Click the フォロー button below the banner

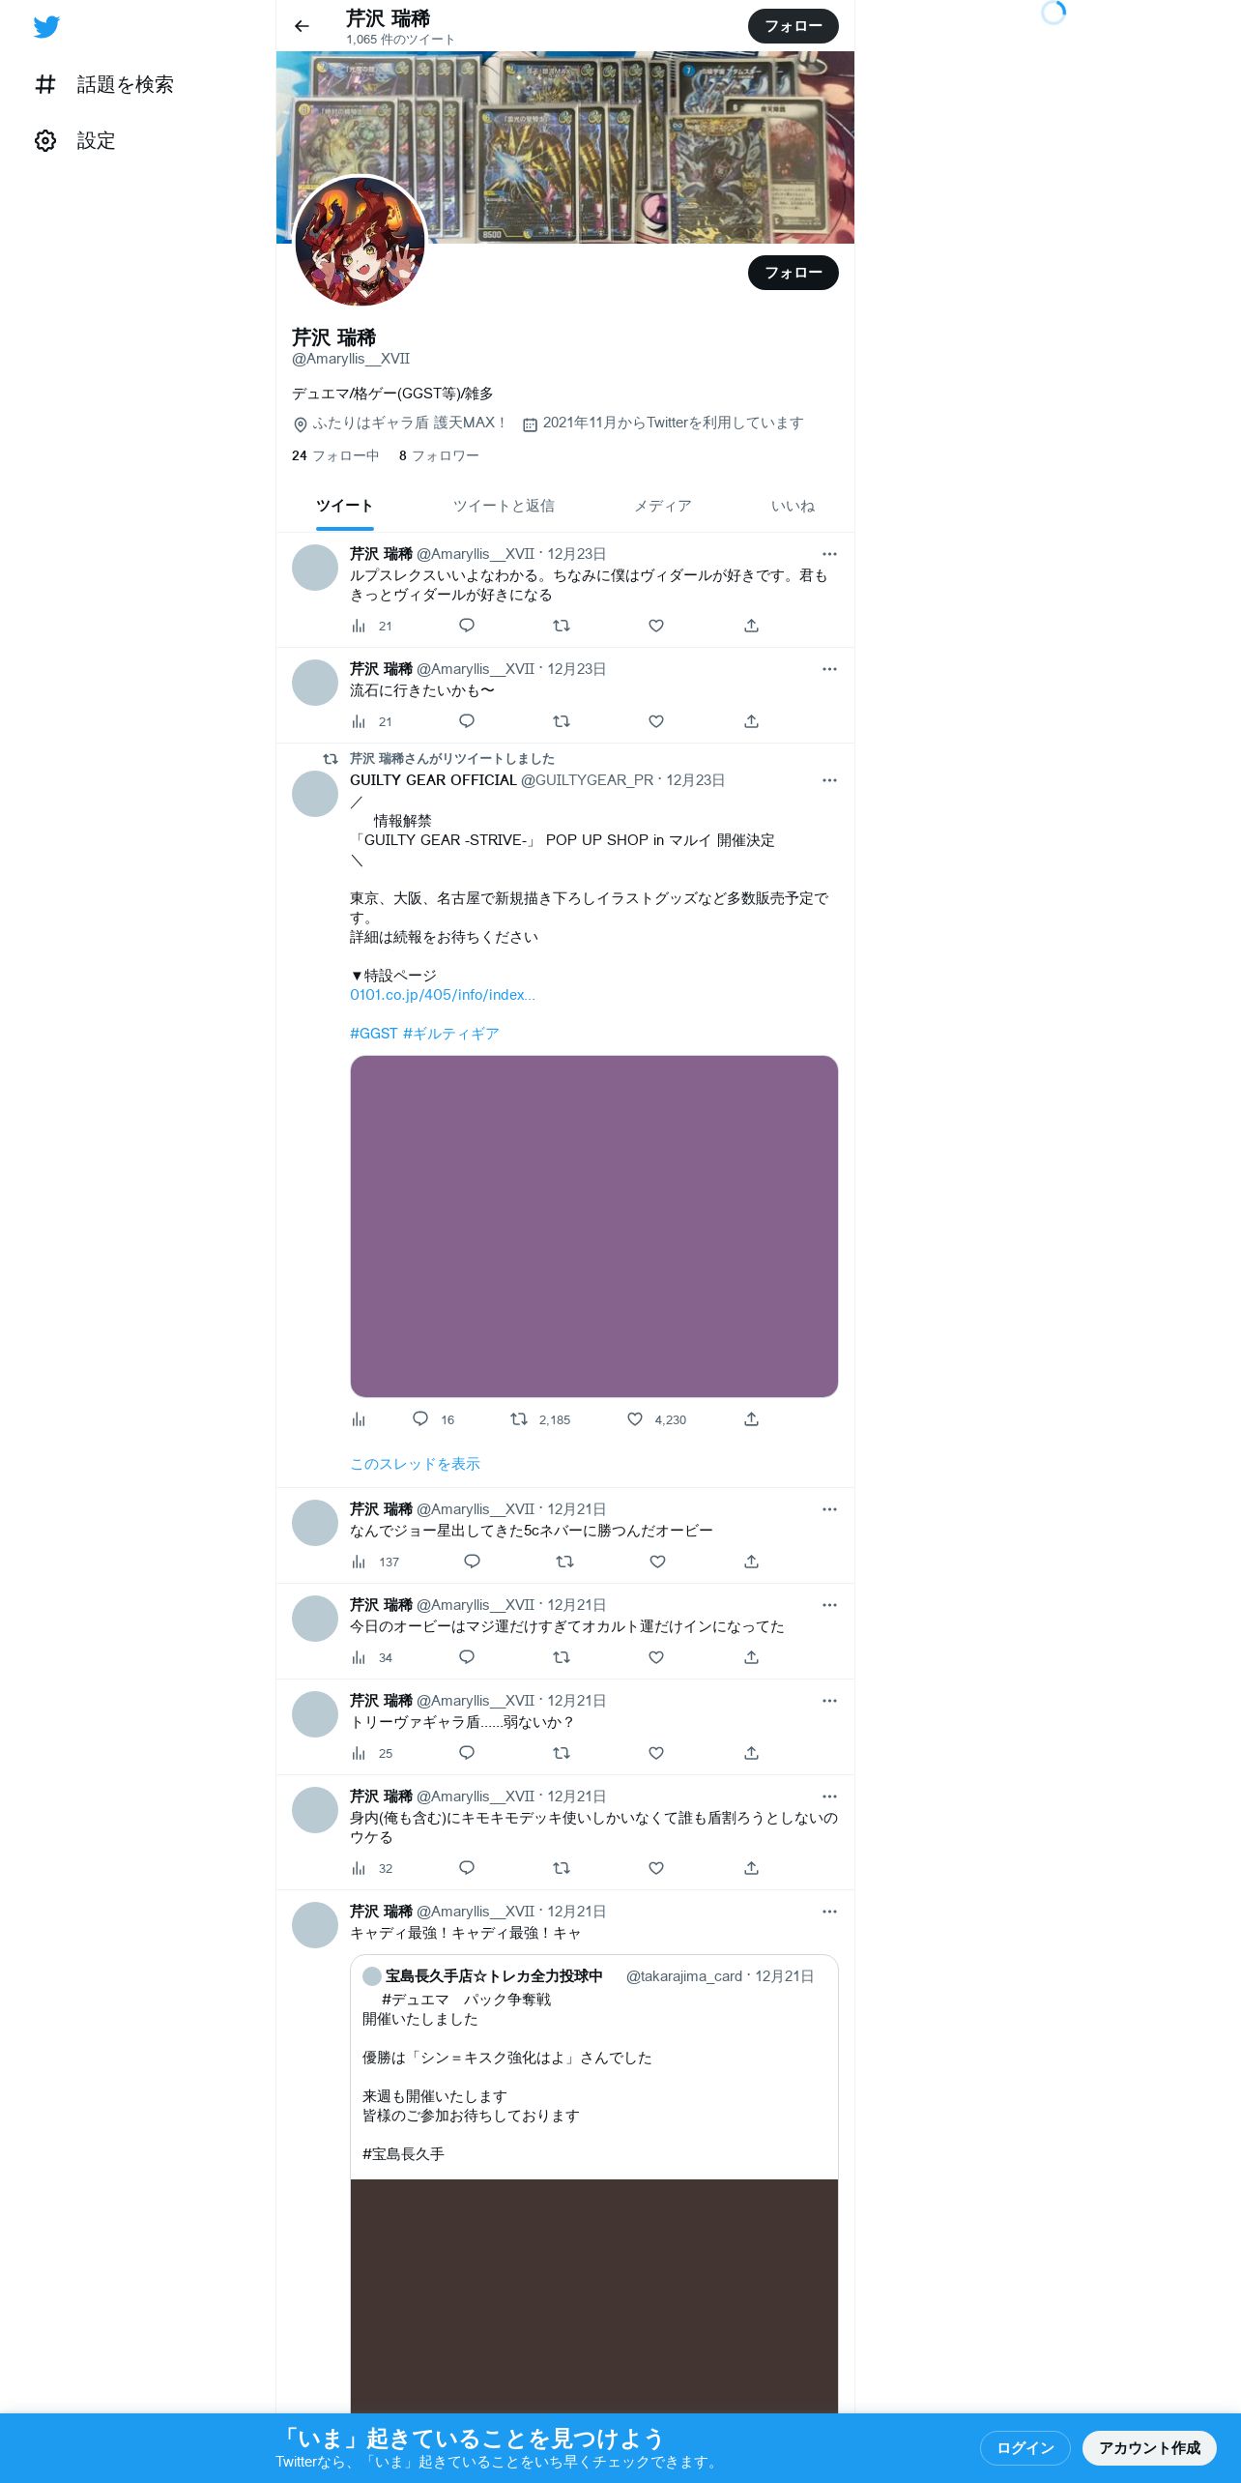pos(794,273)
